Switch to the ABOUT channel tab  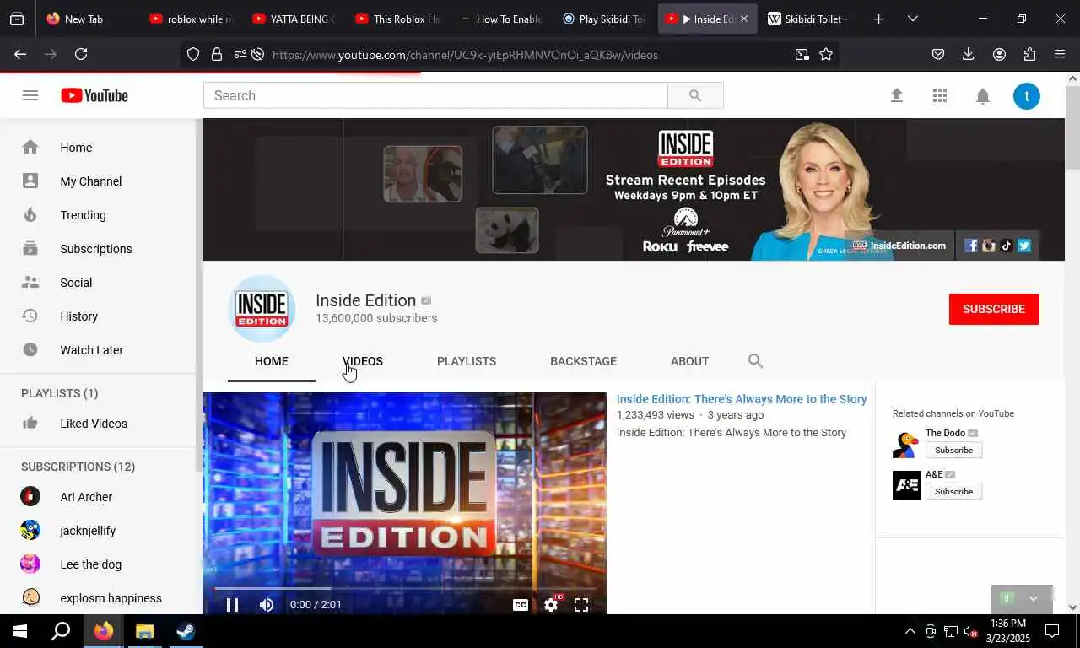[x=689, y=361]
